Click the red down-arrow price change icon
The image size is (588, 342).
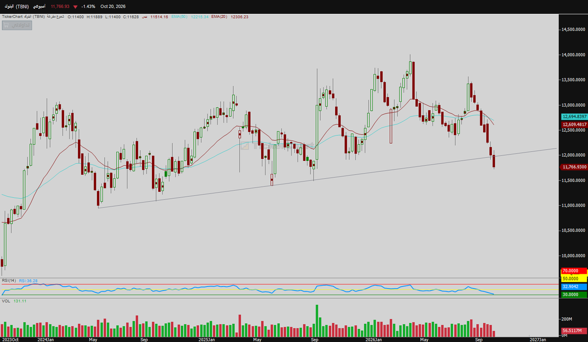75,7
